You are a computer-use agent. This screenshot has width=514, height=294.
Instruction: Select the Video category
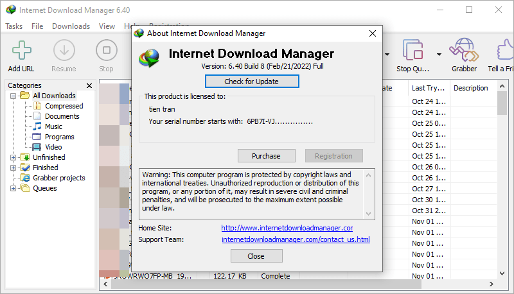pos(53,147)
